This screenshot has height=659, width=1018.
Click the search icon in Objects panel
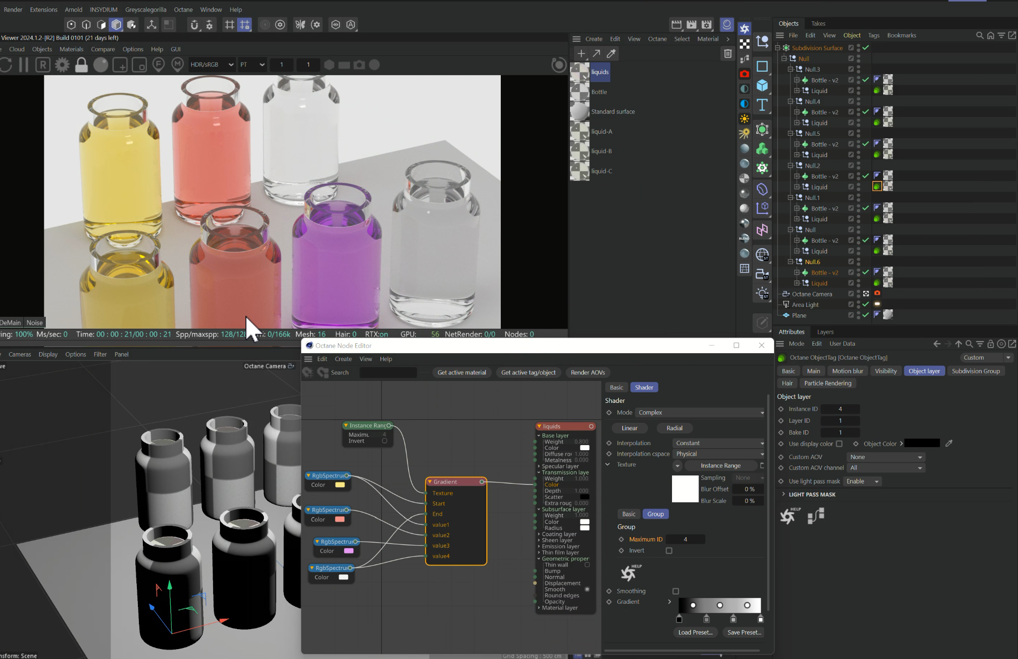coord(979,35)
